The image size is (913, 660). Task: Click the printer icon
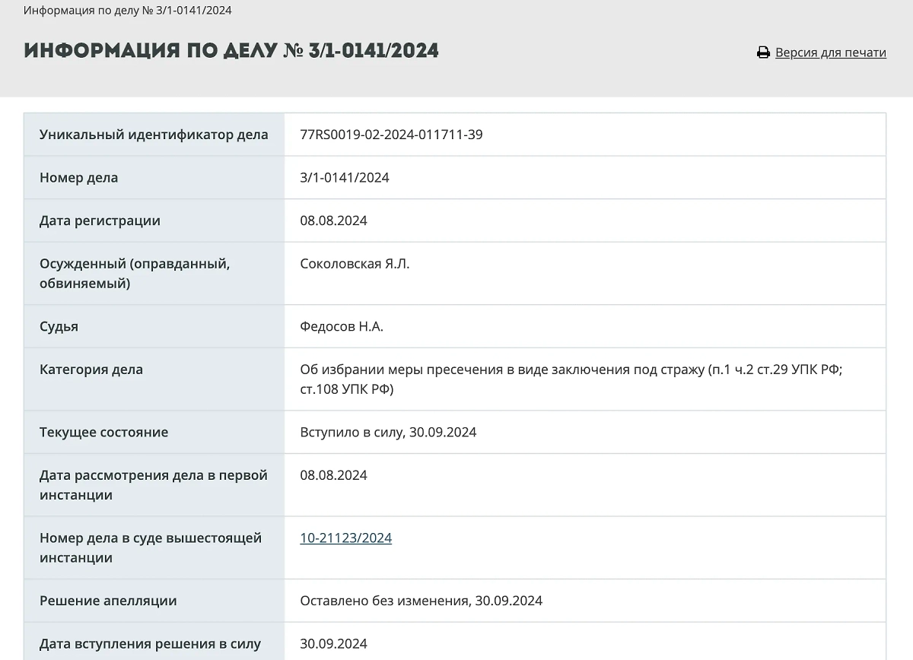click(x=763, y=52)
